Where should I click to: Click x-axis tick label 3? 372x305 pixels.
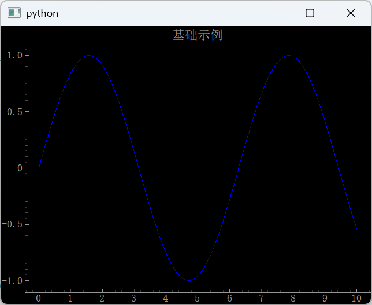click(x=134, y=298)
